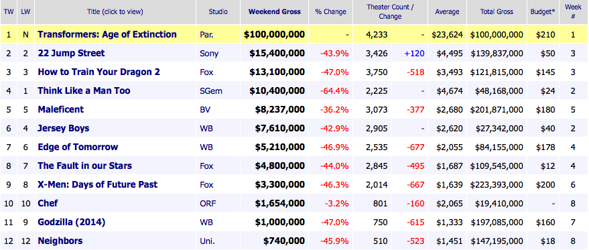The height and width of the screenshot is (250, 589).
Task: Click the Par. studio link
Action: pos(206,35)
